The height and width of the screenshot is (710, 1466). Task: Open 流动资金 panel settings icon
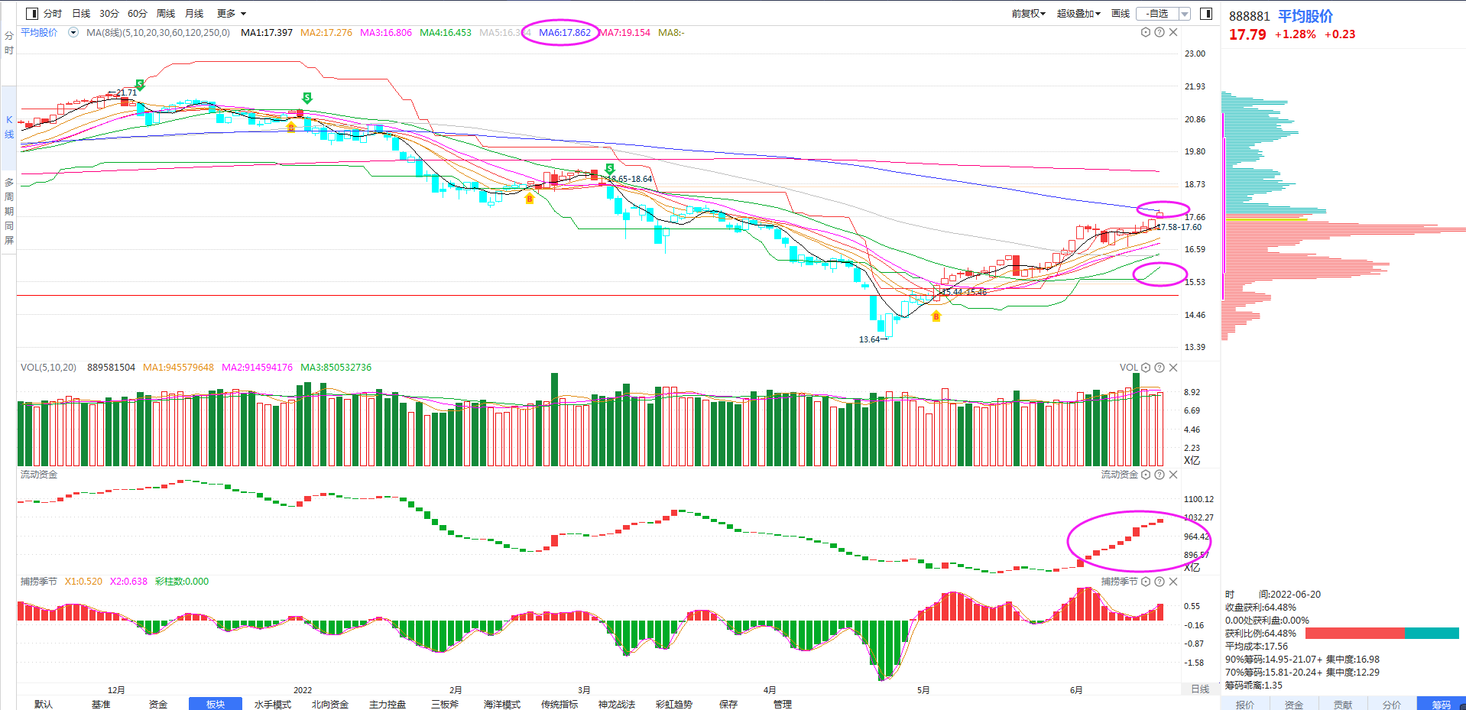tap(1146, 475)
